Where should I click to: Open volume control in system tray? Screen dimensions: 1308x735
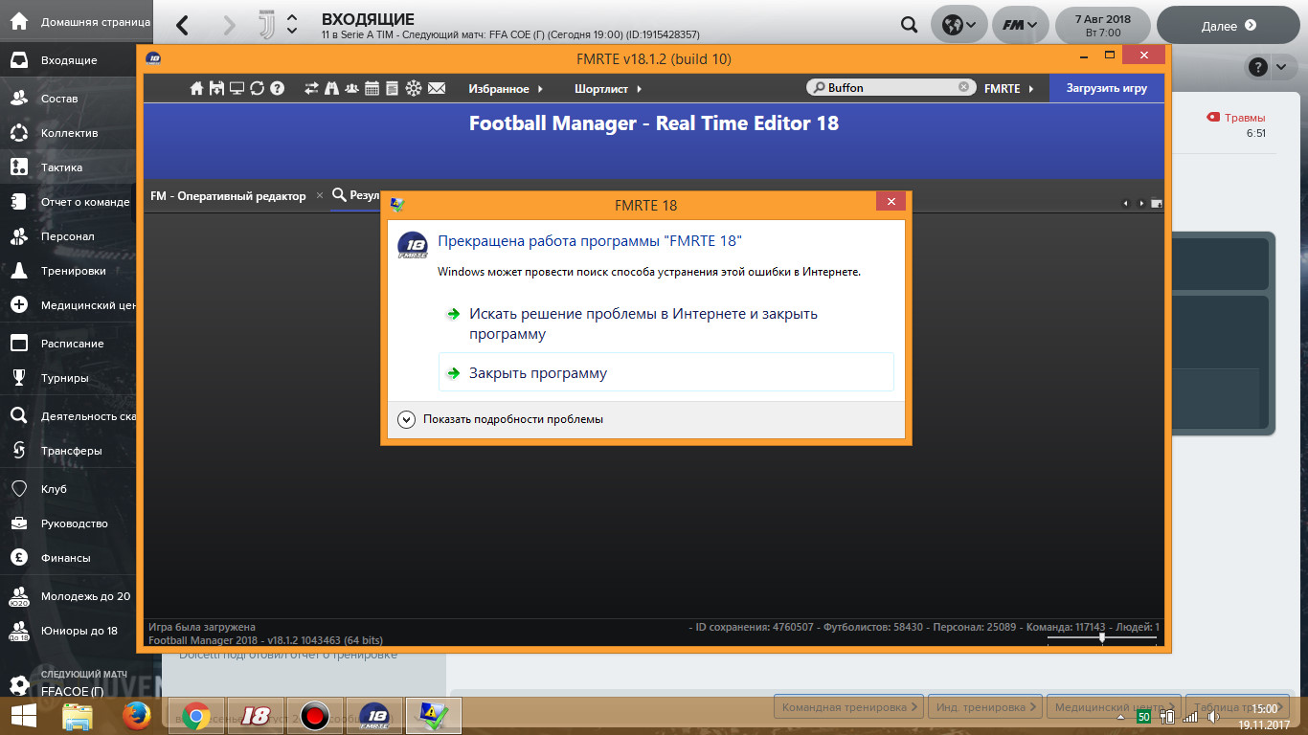tap(1213, 716)
